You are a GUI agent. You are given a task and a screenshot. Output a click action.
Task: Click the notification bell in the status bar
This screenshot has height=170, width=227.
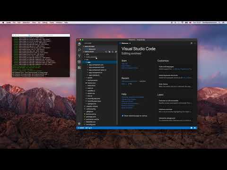click(195, 128)
